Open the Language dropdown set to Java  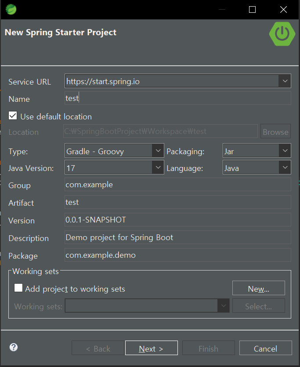[x=285, y=167]
